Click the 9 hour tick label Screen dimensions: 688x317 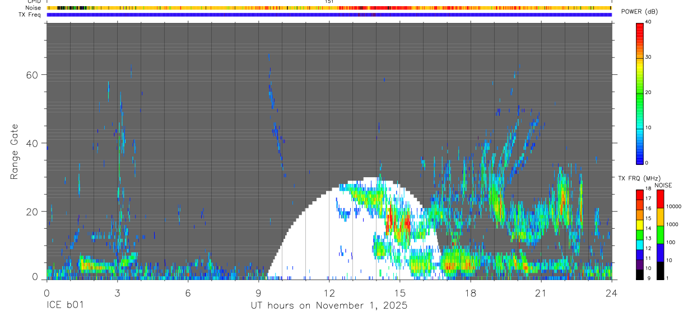pos(258,293)
